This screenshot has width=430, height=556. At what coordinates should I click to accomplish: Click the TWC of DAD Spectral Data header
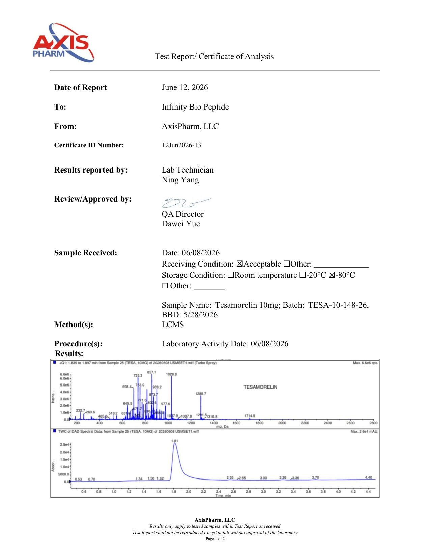[x=128, y=431]
